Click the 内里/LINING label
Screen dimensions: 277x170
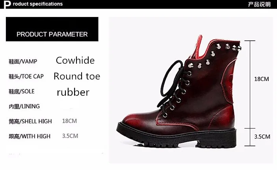(x=24, y=106)
